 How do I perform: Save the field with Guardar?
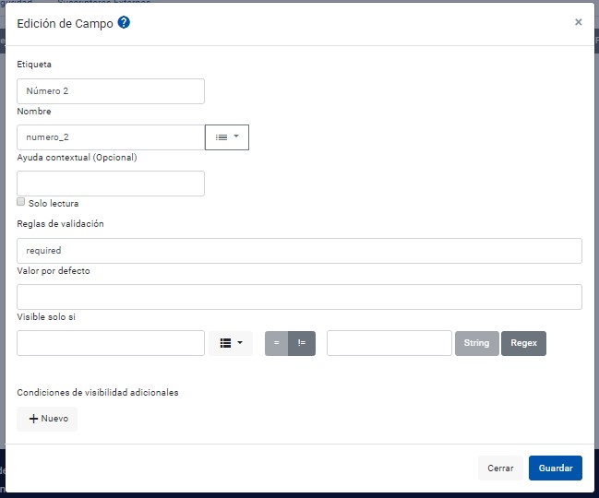click(x=556, y=468)
